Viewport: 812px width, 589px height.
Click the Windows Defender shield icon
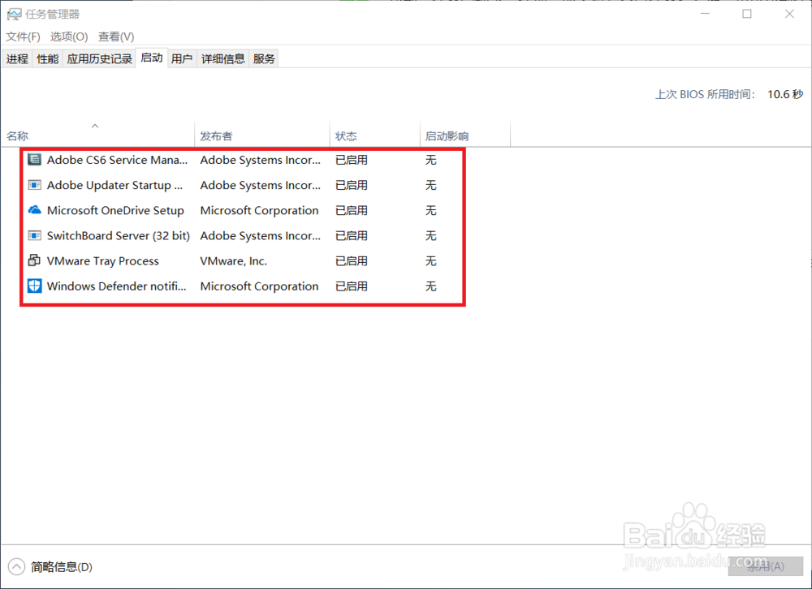pos(34,286)
